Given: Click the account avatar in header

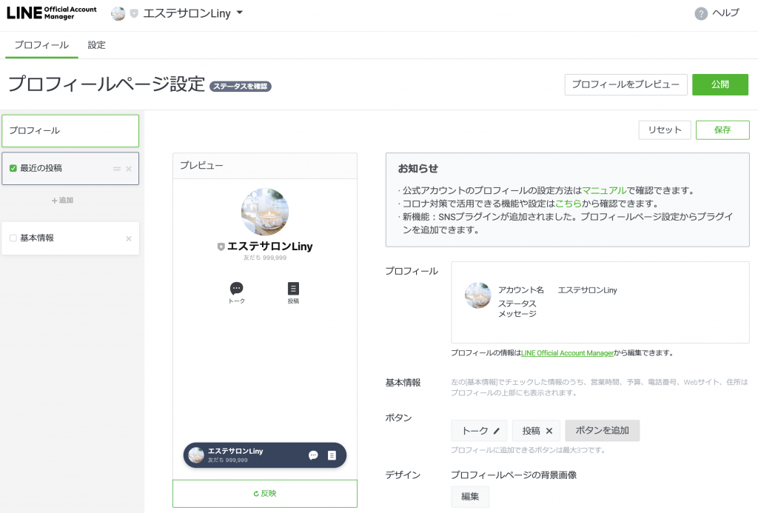Looking at the screenshot, I should [118, 13].
